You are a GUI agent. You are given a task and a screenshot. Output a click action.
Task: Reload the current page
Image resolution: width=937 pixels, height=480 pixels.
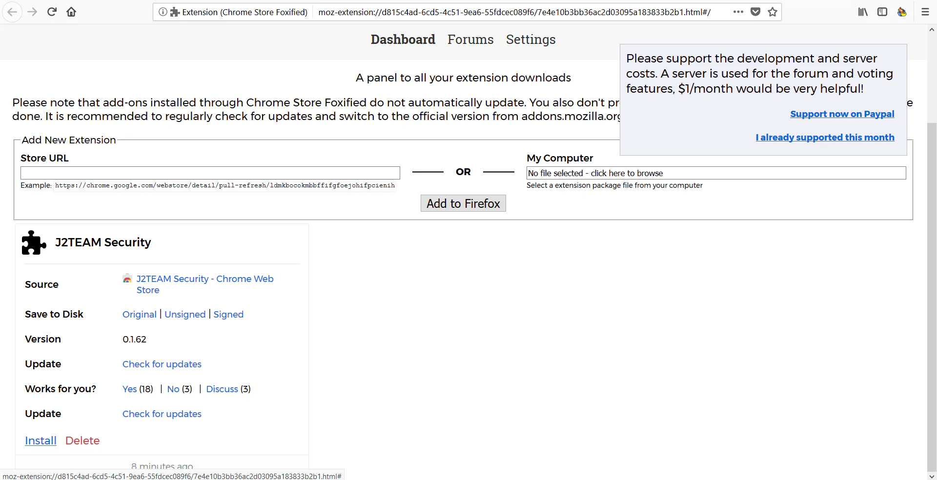pos(52,12)
